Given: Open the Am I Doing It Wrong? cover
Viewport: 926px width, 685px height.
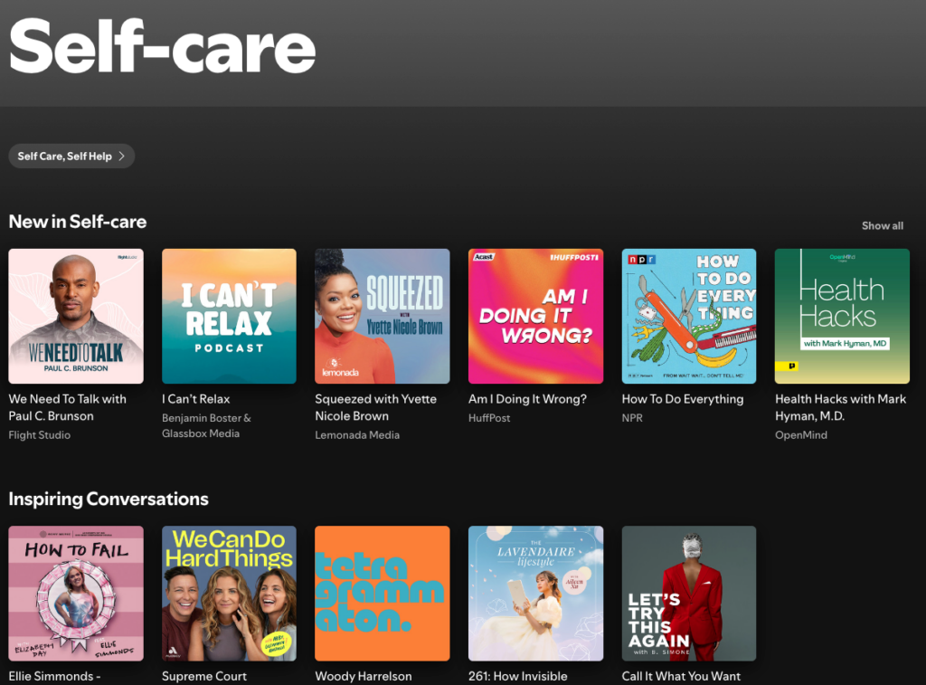Looking at the screenshot, I should click(535, 316).
